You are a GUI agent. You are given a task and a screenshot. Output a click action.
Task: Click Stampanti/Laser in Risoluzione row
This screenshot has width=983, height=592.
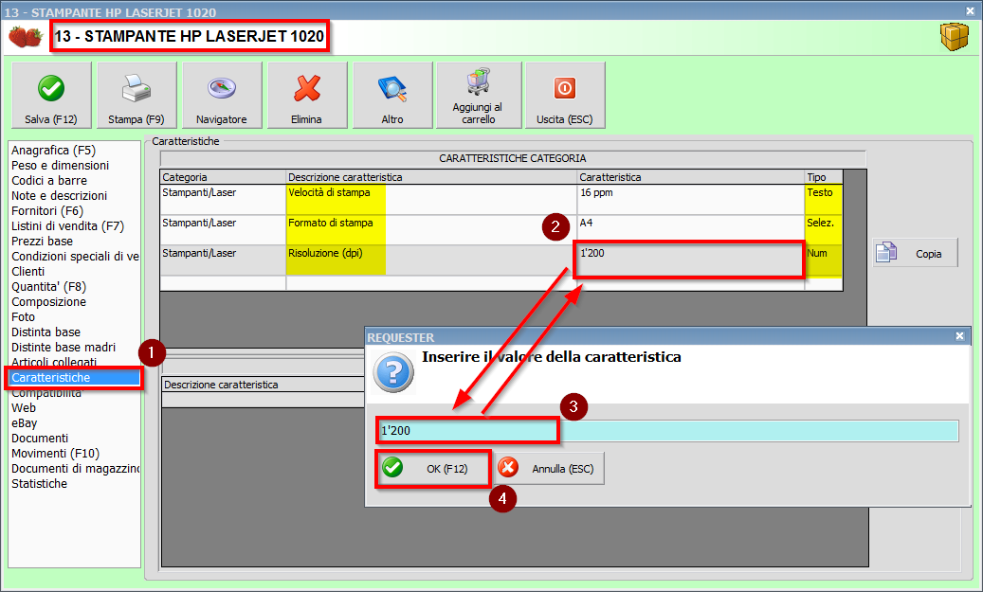pos(223,260)
